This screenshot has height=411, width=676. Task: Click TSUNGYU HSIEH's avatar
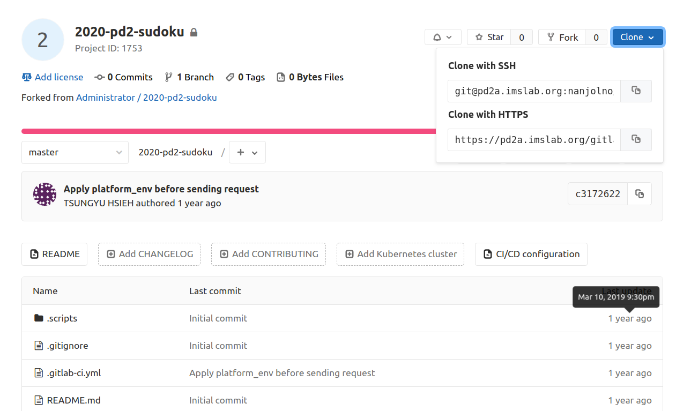(44, 194)
